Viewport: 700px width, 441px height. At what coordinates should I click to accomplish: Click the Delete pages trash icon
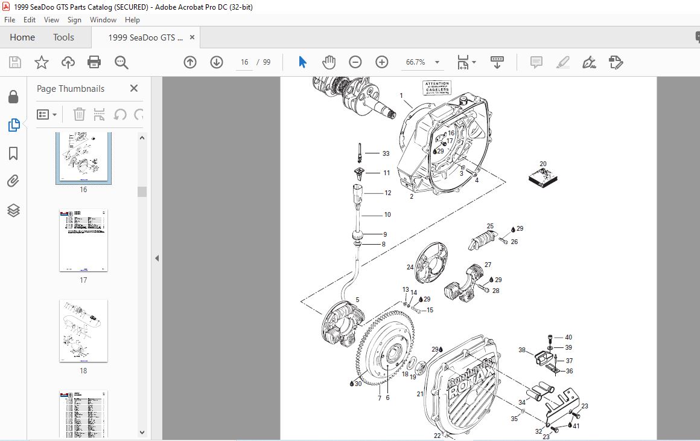pos(79,114)
